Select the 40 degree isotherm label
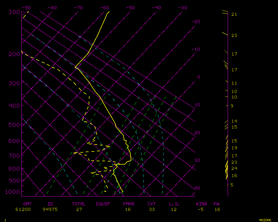 (197, 188)
